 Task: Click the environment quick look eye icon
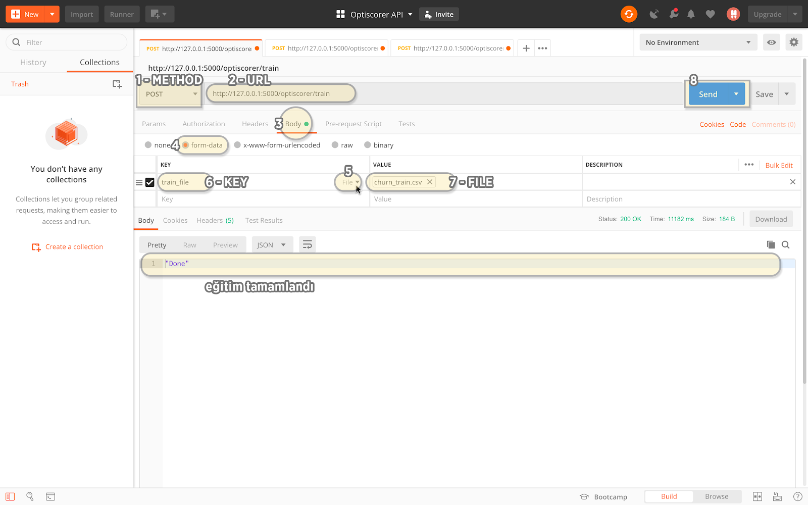pos(771,42)
